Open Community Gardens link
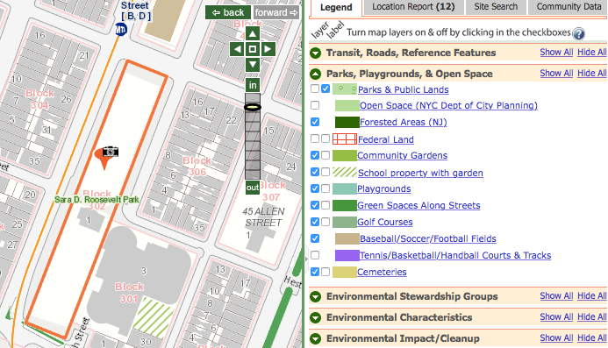 402,155
